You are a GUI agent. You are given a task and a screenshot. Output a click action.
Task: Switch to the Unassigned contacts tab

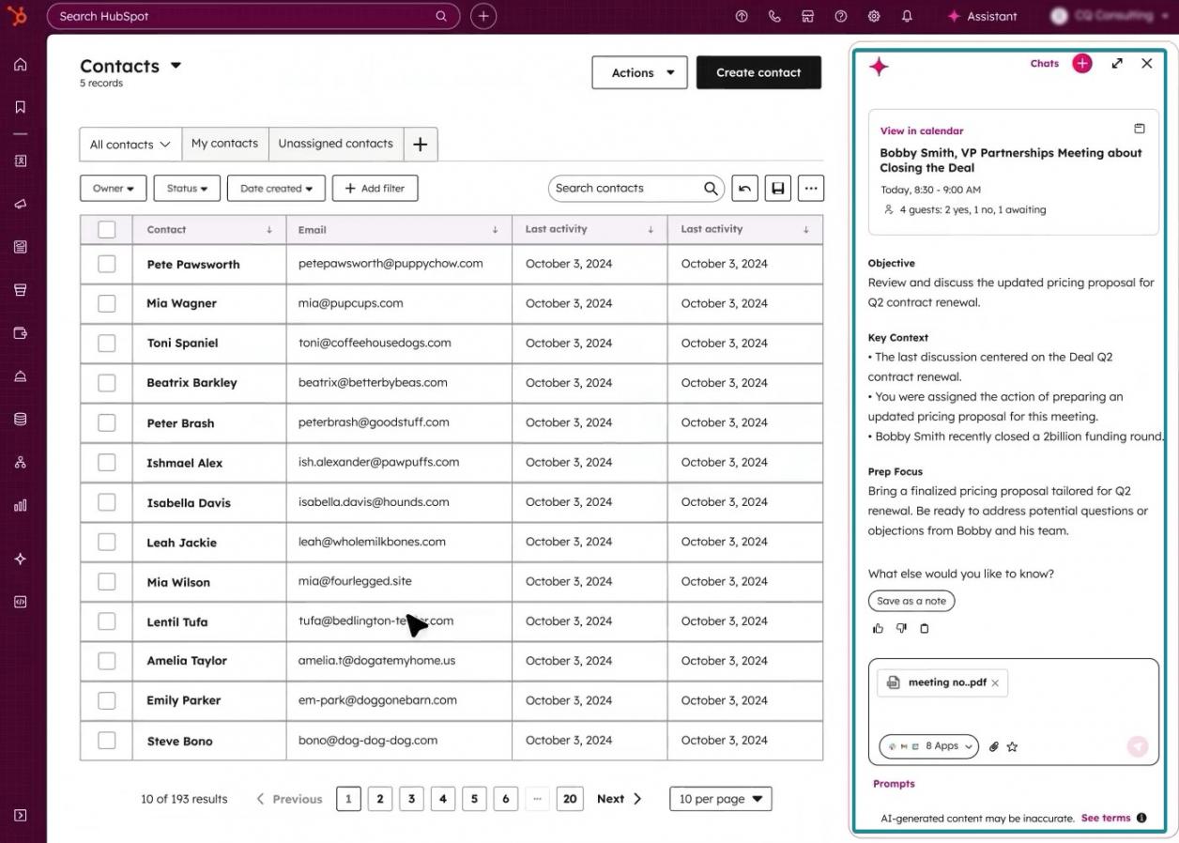click(335, 144)
